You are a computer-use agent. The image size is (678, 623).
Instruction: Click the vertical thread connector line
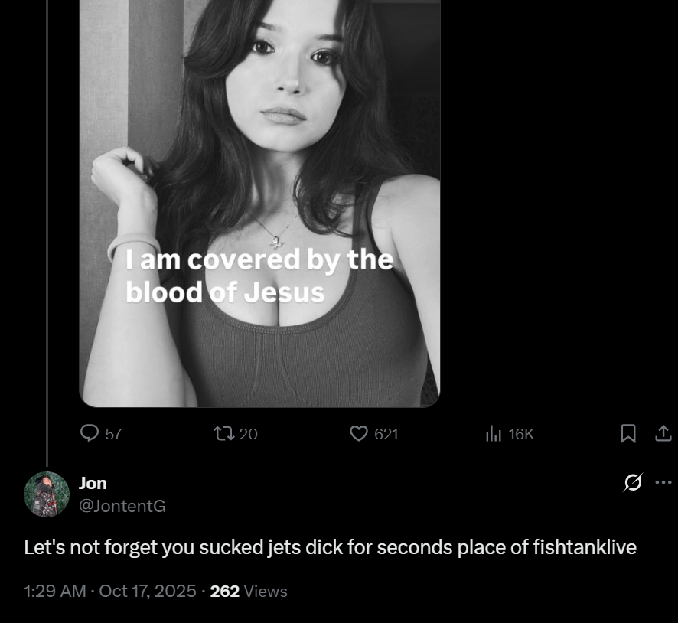coord(47,233)
